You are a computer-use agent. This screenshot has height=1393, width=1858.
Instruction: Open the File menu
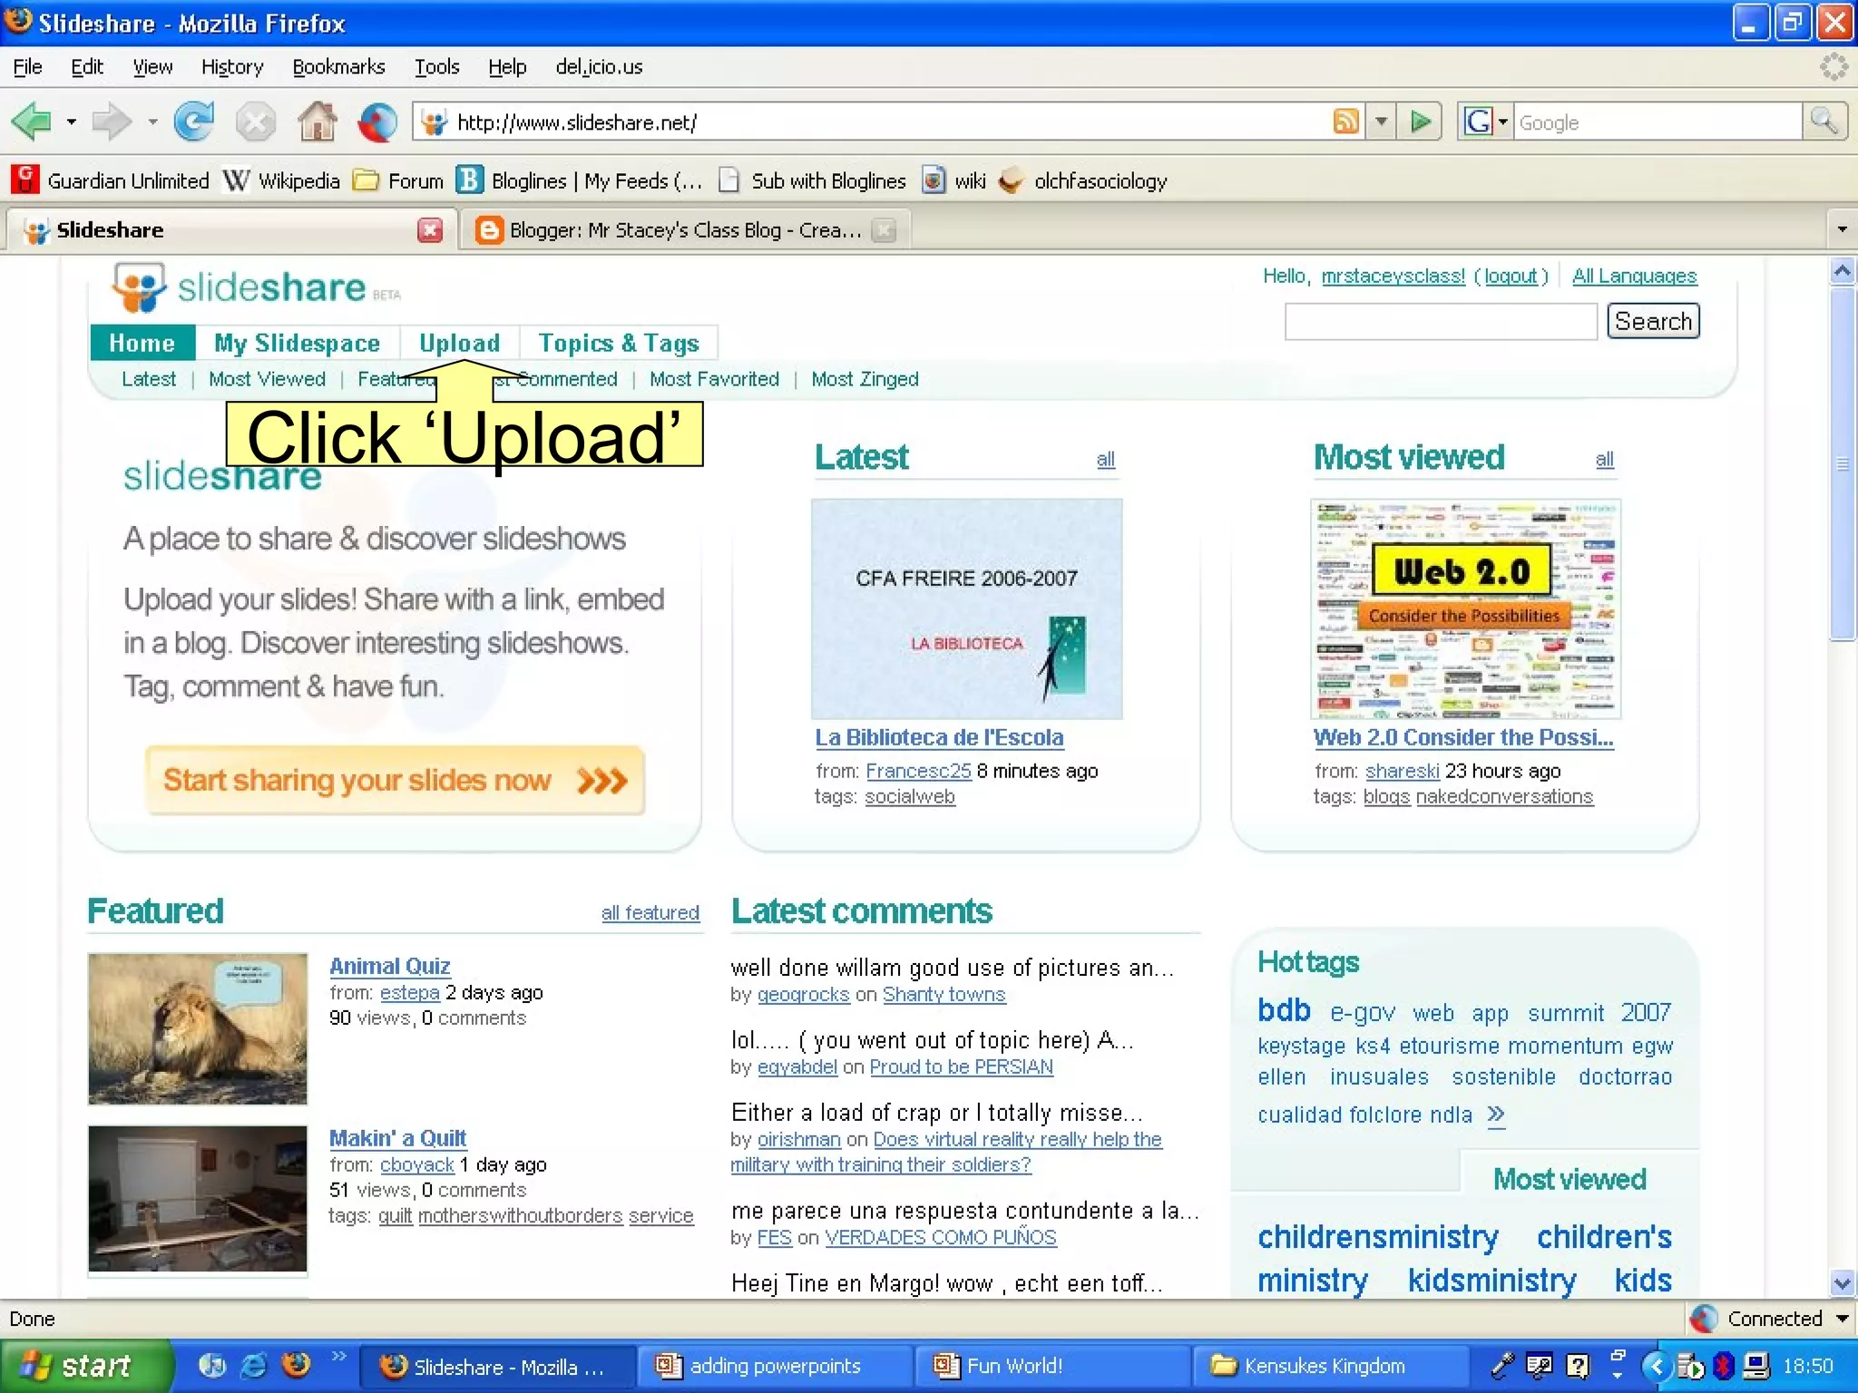(27, 67)
